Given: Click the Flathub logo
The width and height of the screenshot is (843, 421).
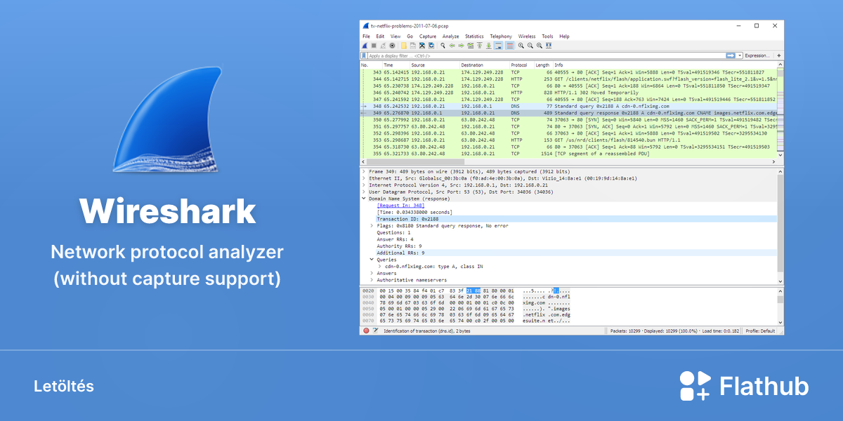Looking at the screenshot, I should point(744,386).
